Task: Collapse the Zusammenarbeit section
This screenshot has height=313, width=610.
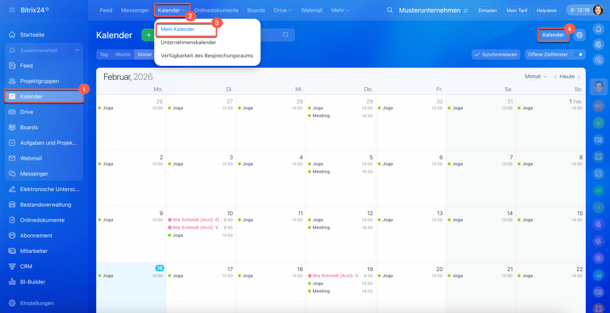Action: (77, 50)
